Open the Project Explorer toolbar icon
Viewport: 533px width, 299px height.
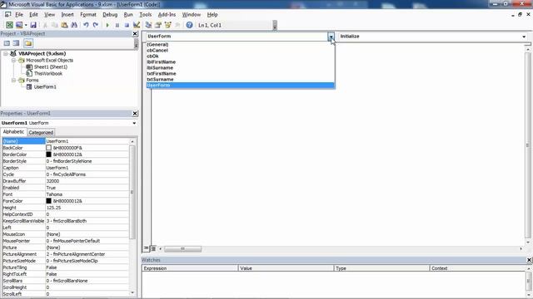click(x=148, y=25)
